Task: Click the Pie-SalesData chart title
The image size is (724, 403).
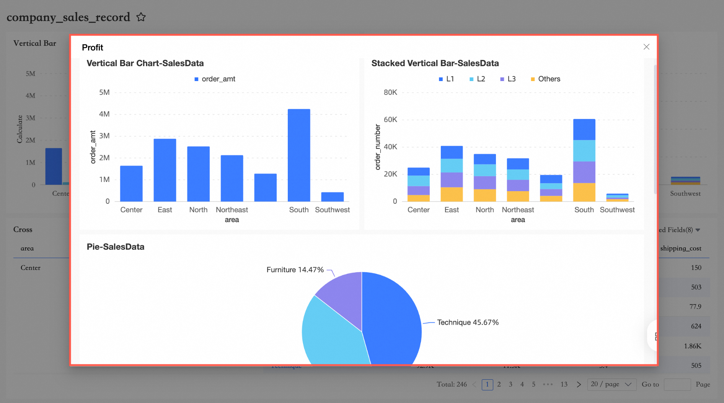Action: tap(116, 247)
